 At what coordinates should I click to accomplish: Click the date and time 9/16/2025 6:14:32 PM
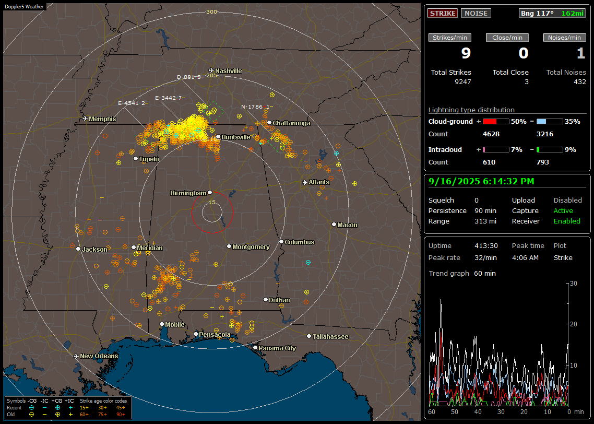pos(481,181)
